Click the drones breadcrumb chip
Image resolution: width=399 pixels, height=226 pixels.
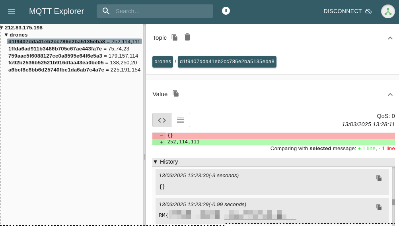[162, 62]
